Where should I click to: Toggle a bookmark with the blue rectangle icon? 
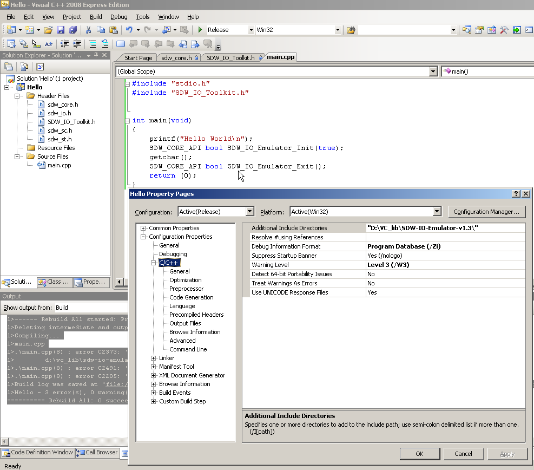[121, 44]
